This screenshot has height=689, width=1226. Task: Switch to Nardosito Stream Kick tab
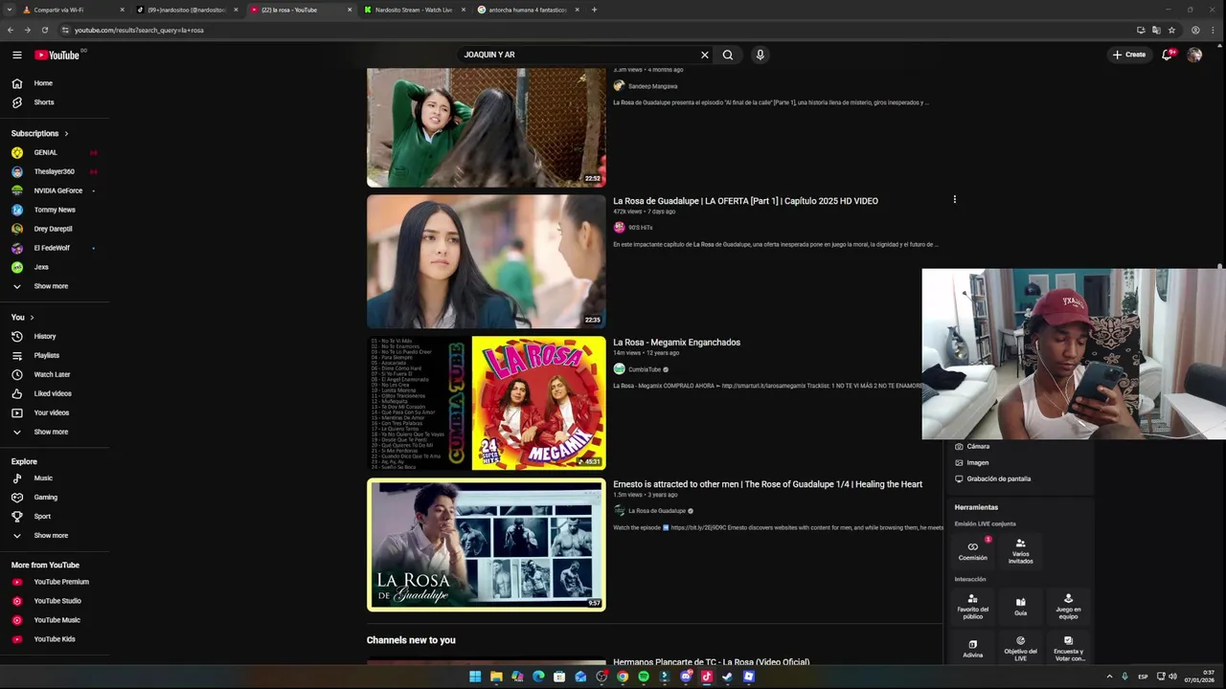pos(413,10)
